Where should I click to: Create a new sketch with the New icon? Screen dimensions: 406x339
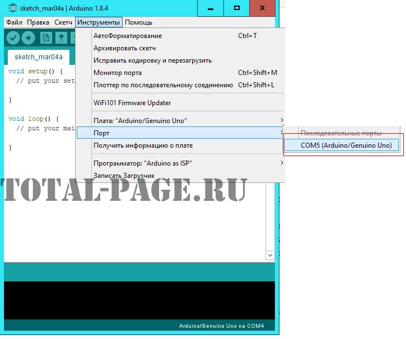pos(46,38)
